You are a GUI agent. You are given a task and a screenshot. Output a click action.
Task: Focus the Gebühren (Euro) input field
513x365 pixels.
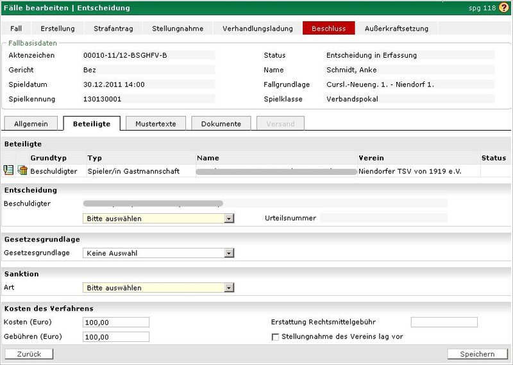point(116,337)
